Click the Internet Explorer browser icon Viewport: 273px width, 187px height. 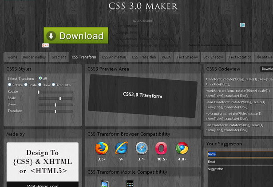click(x=122, y=148)
